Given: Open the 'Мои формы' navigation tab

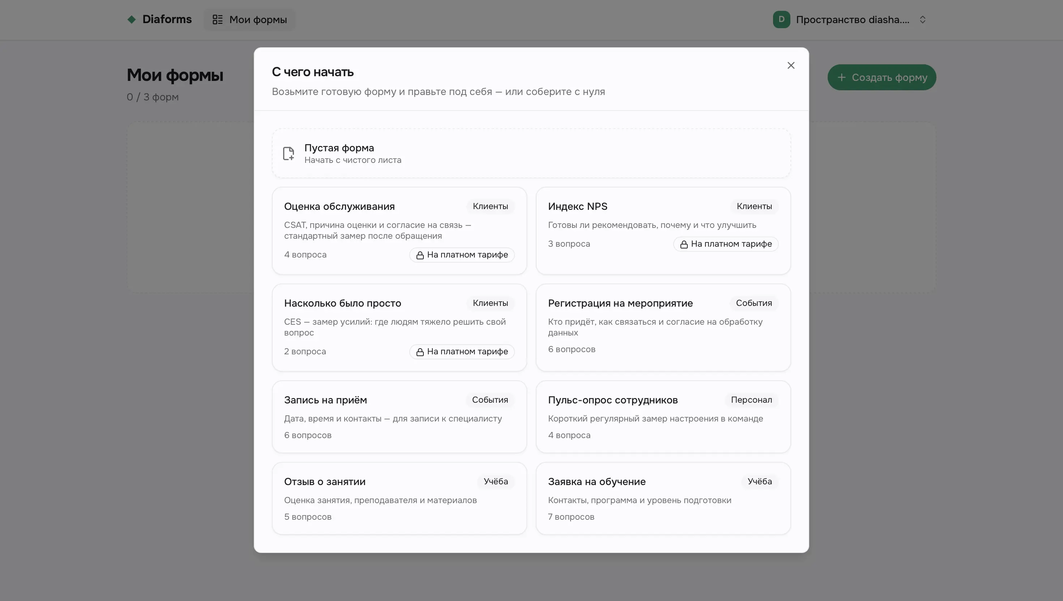Looking at the screenshot, I should coord(249,20).
